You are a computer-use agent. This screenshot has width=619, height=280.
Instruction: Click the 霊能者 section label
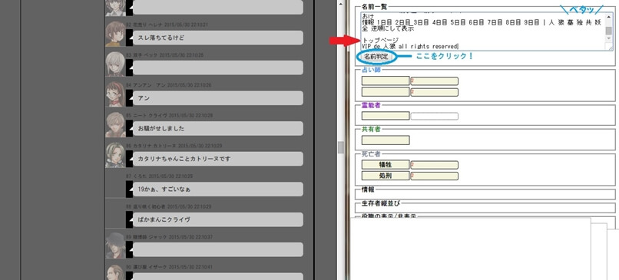click(x=372, y=105)
